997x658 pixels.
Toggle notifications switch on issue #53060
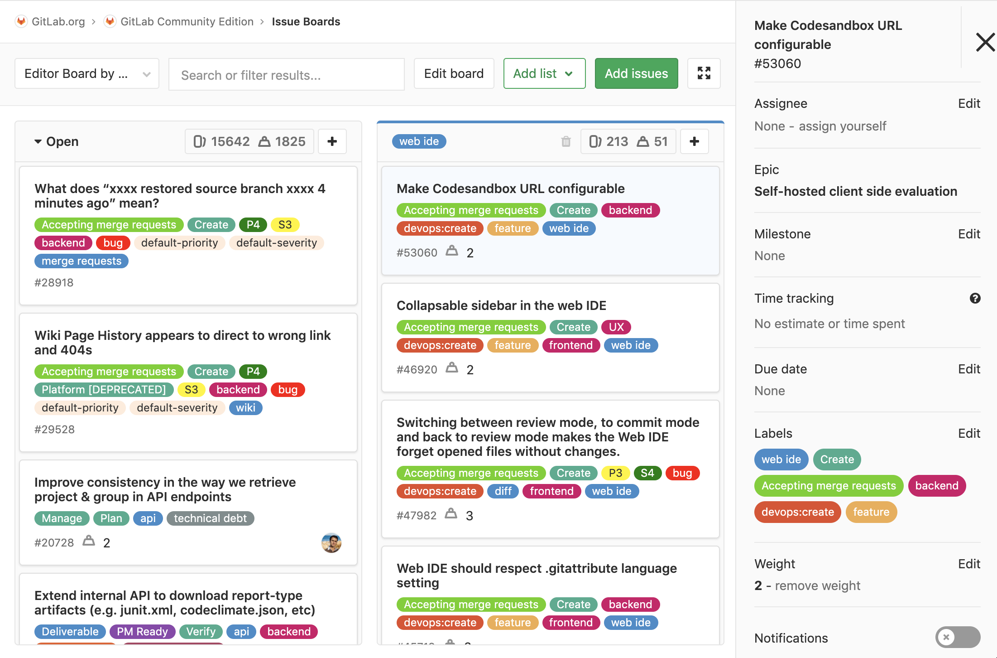coord(958,638)
